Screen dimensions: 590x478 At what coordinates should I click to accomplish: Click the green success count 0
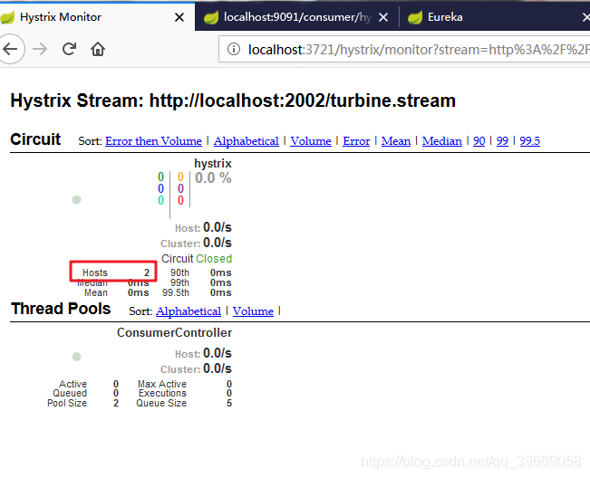click(160, 177)
